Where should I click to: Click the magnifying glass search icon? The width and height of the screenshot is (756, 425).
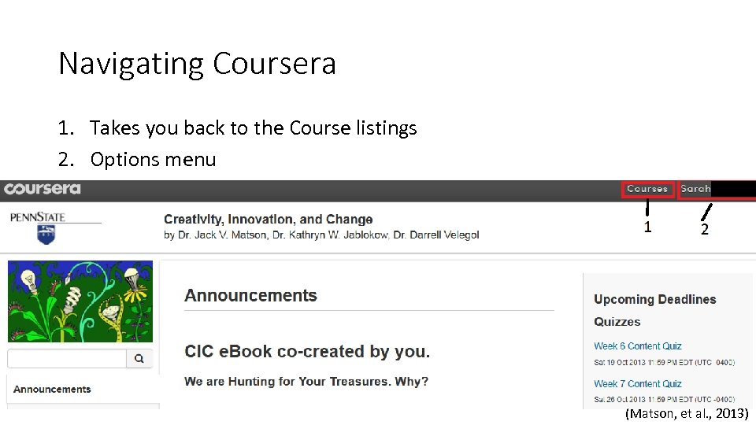click(139, 359)
